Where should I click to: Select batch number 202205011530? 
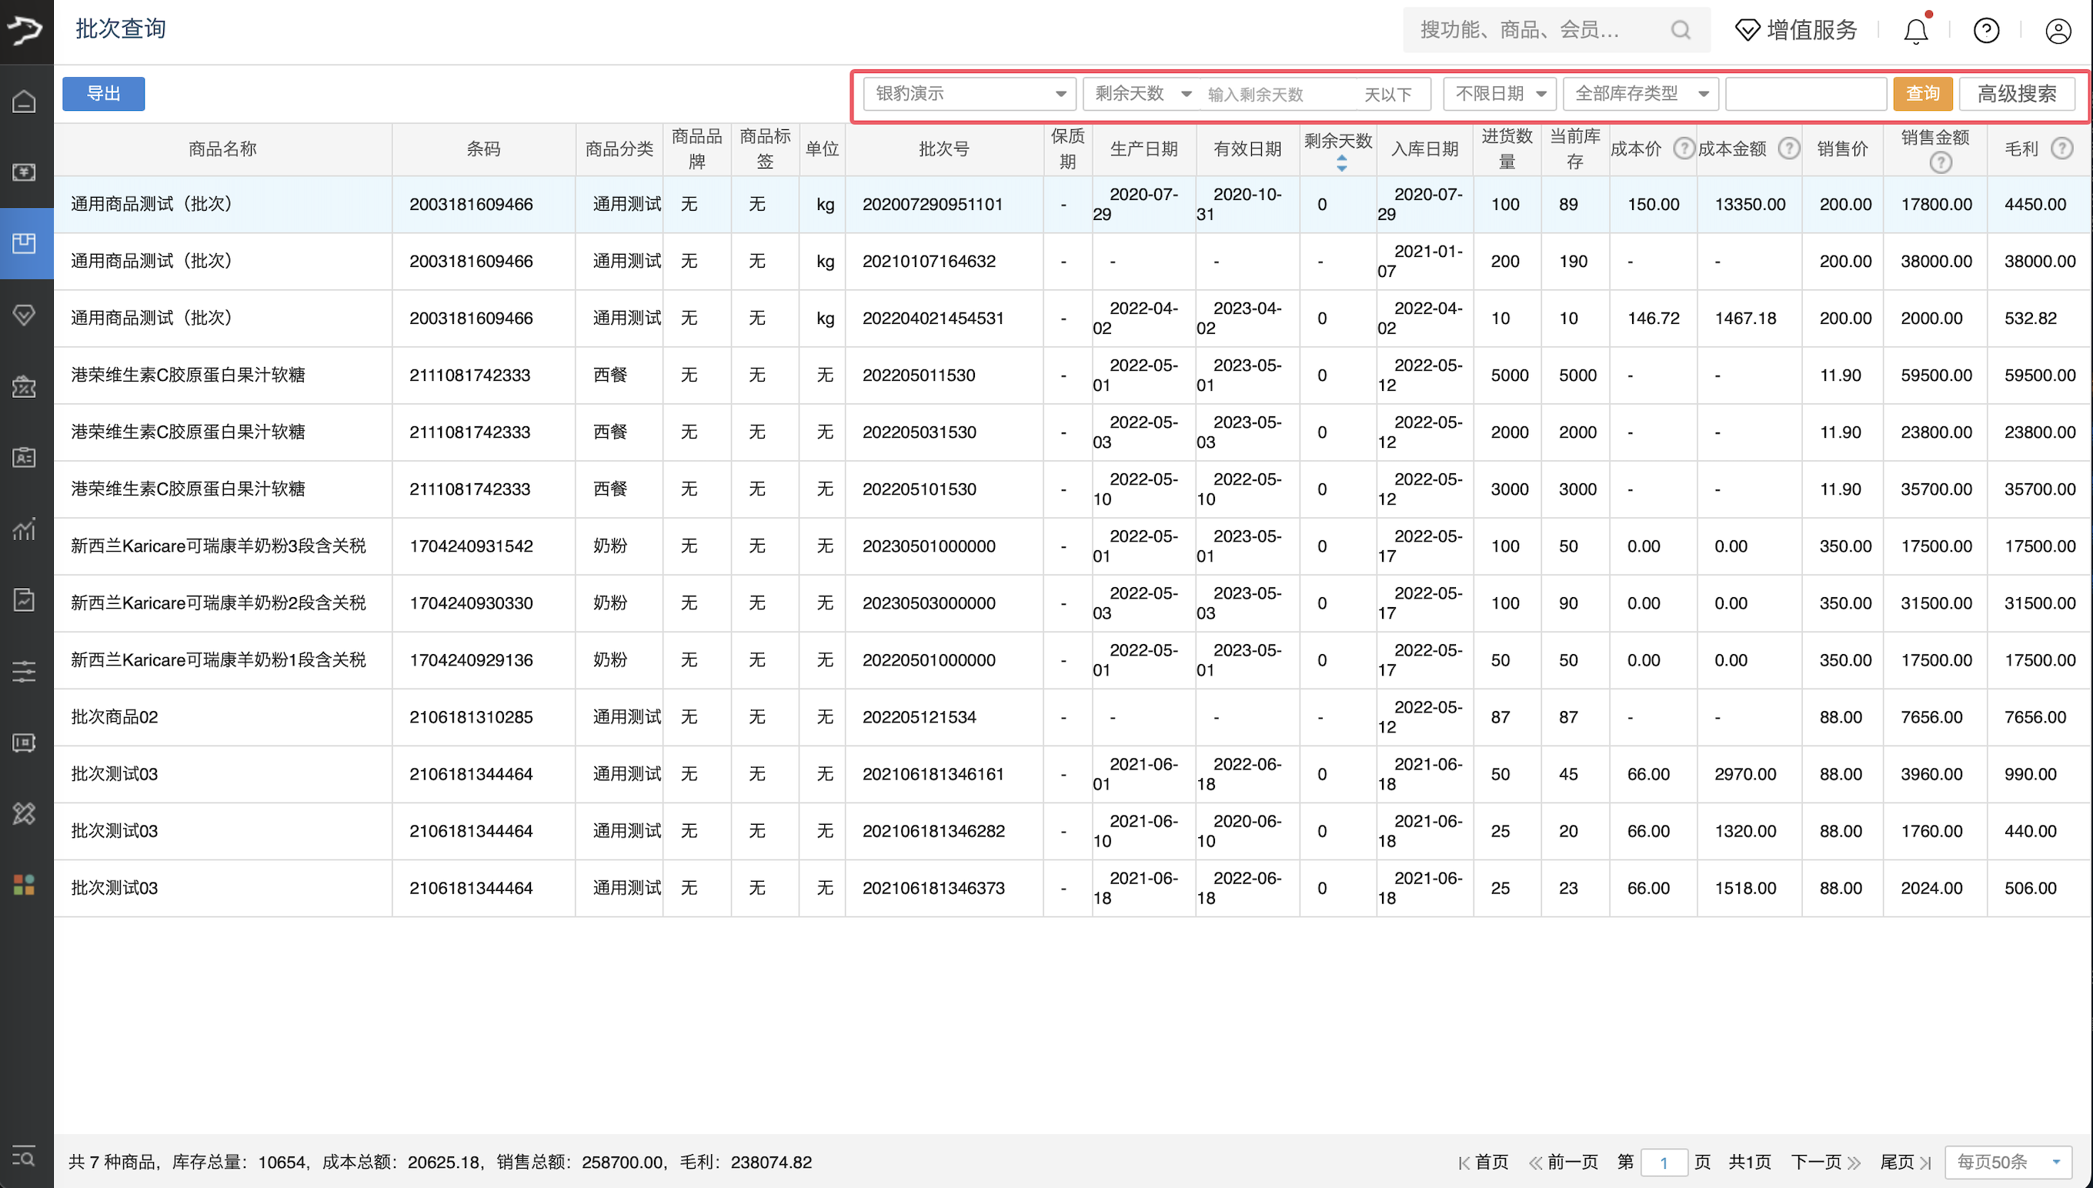[919, 375]
